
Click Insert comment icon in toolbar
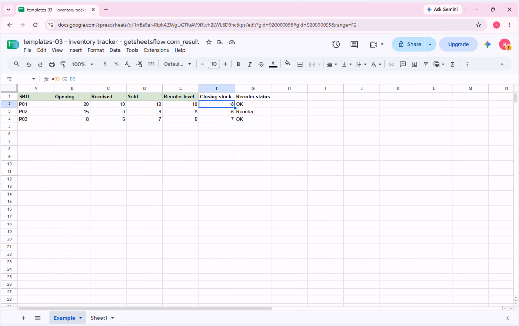(x=403, y=64)
